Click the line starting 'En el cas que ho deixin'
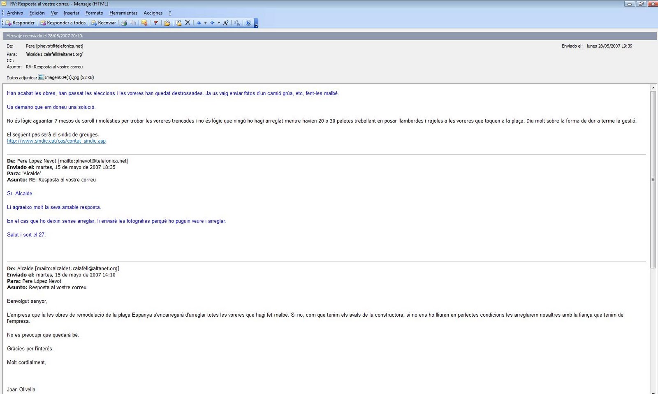Image resolution: width=658 pixels, height=394 pixels. click(x=116, y=221)
